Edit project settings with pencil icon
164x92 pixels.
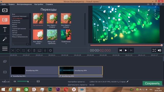tap(128, 82)
